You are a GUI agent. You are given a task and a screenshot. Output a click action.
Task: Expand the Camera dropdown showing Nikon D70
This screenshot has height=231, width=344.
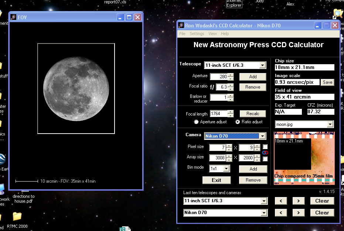click(x=262, y=136)
